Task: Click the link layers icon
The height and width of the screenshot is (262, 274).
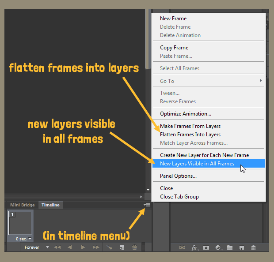Action: tap(182, 248)
